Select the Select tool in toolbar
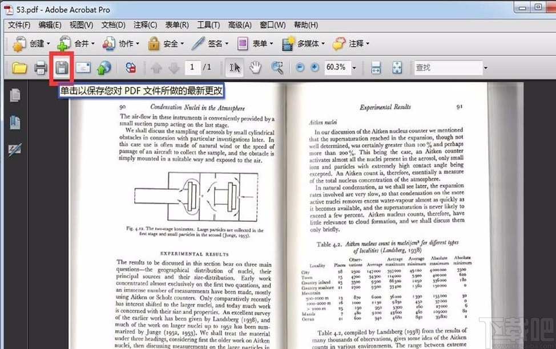 coord(234,67)
